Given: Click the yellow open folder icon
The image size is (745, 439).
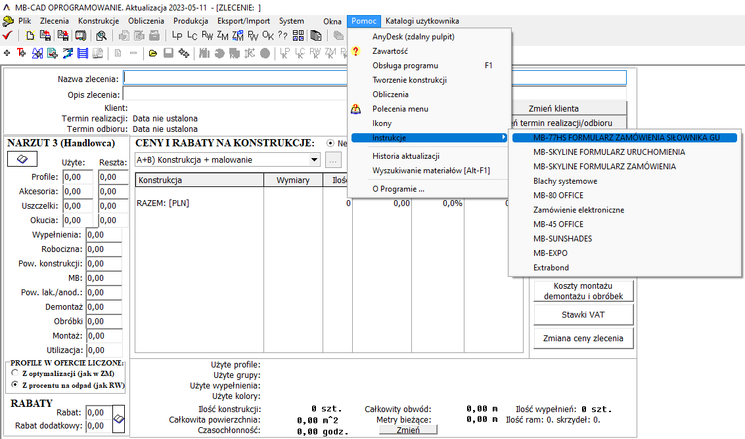Looking at the screenshot, I should pos(153,53).
